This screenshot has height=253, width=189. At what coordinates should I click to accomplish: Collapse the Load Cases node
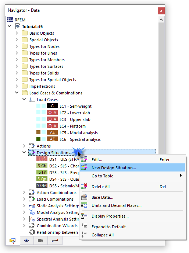pyautogui.click(x=24, y=99)
